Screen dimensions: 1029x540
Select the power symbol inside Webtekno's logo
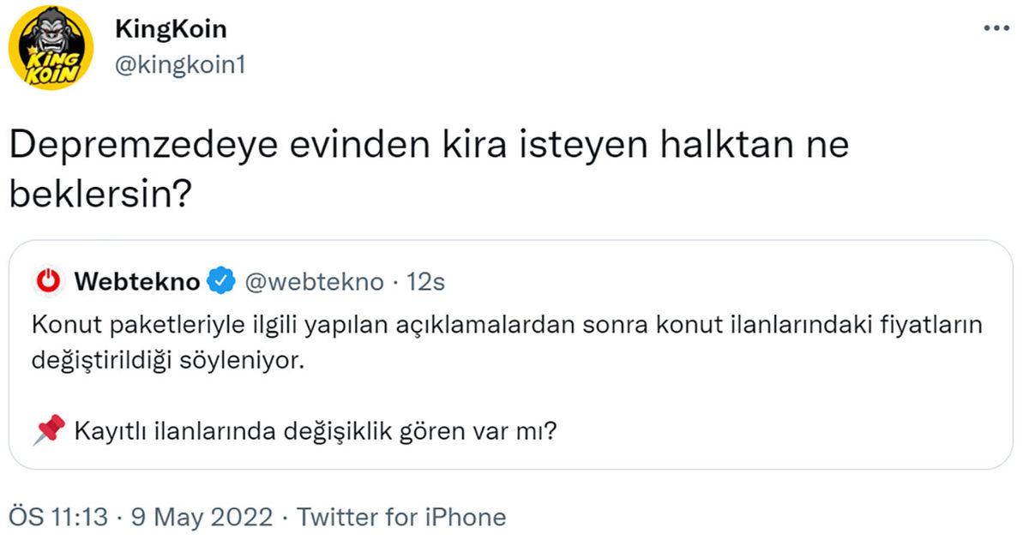pos(49,279)
